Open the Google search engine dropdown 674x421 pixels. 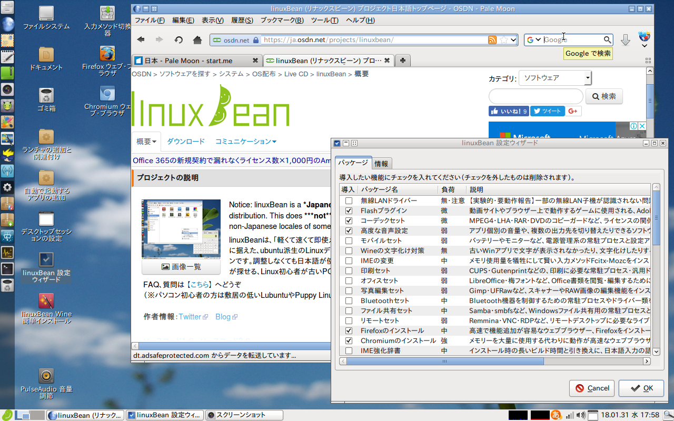pyautogui.click(x=532, y=39)
